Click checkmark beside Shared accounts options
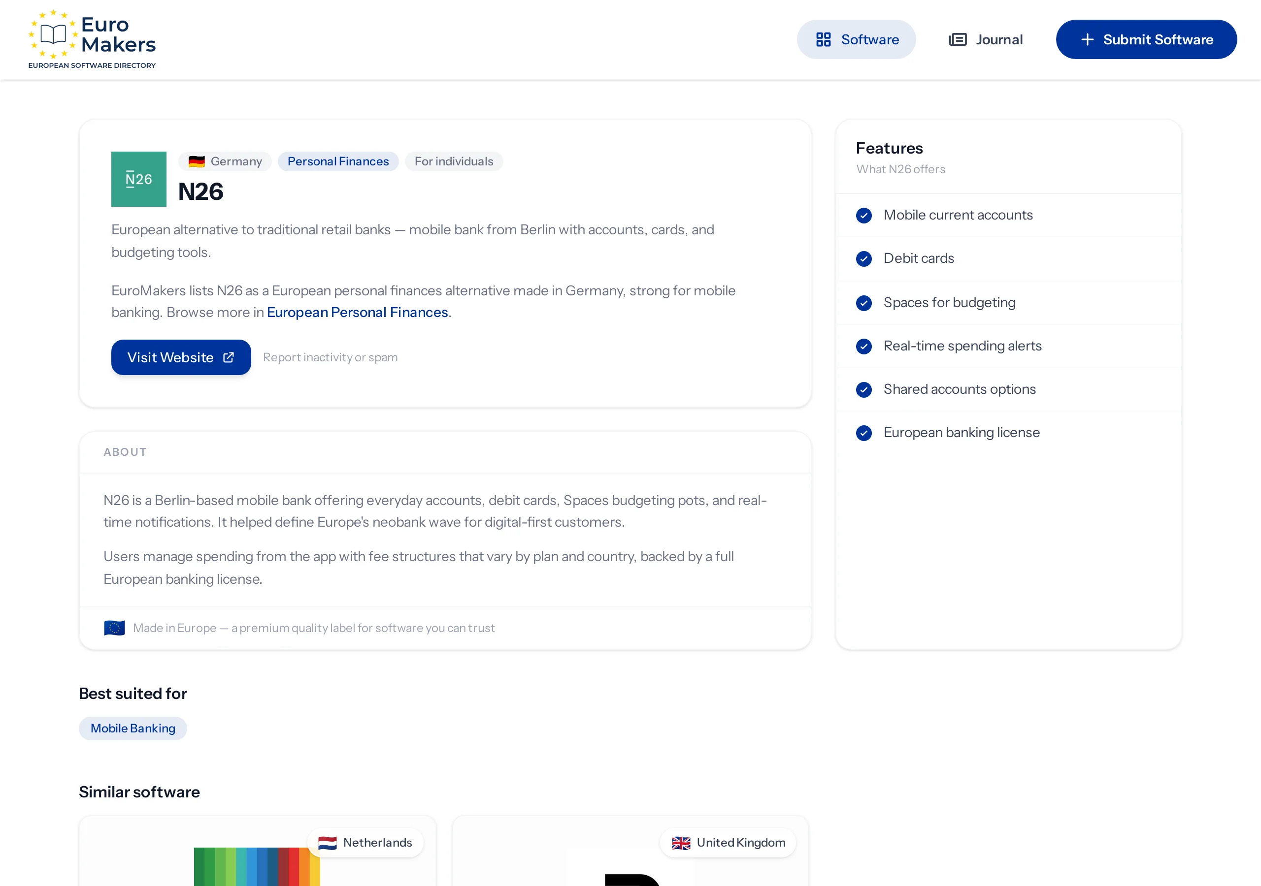The image size is (1261, 886). (864, 390)
